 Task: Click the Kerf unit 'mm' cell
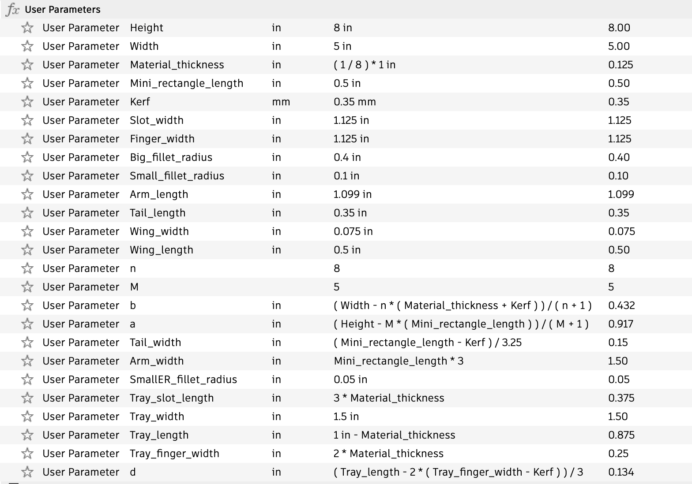click(x=281, y=102)
